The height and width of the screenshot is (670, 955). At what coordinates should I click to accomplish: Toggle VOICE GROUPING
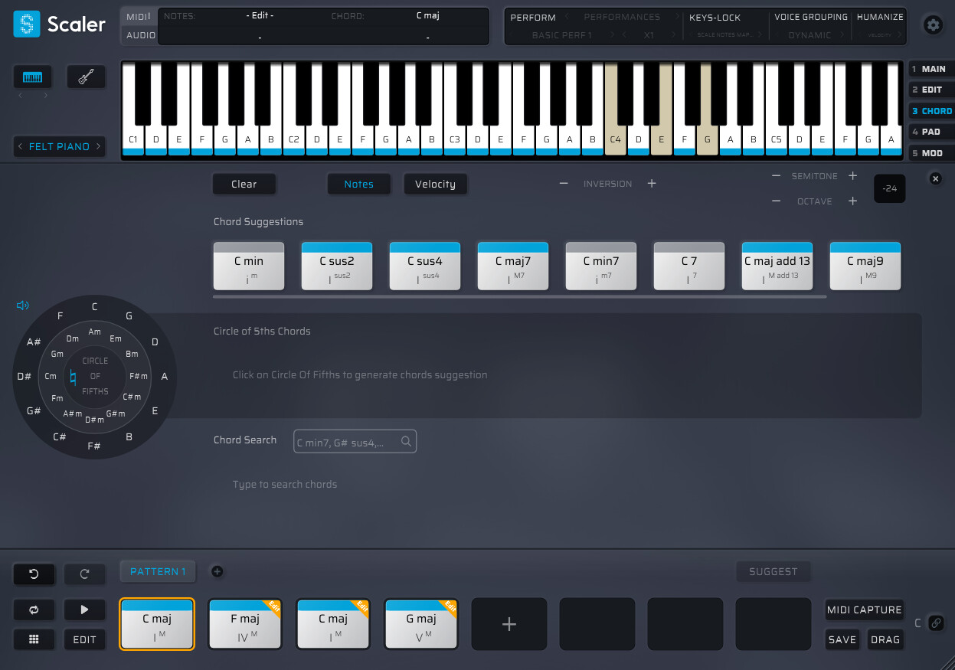coord(811,17)
